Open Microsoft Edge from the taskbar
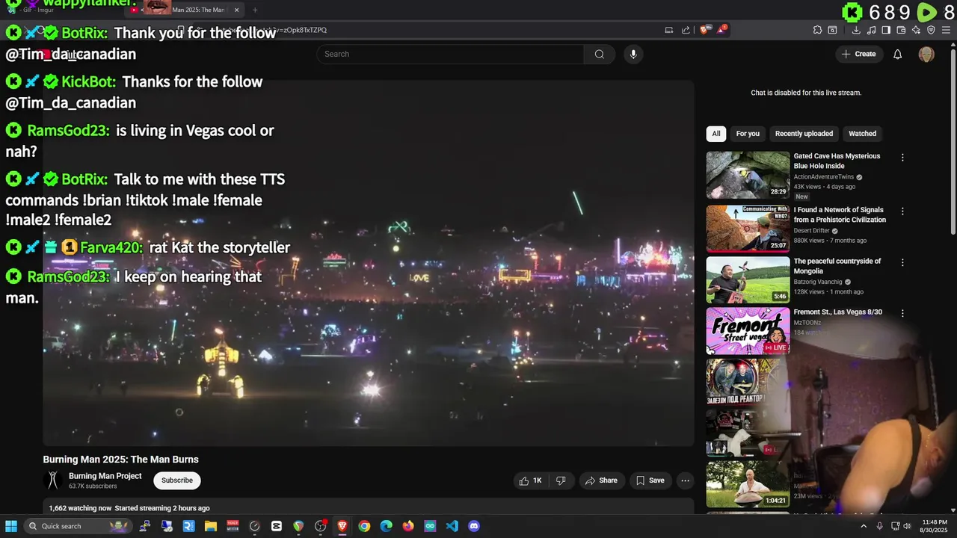The height and width of the screenshot is (538, 957). pyautogui.click(x=386, y=526)
